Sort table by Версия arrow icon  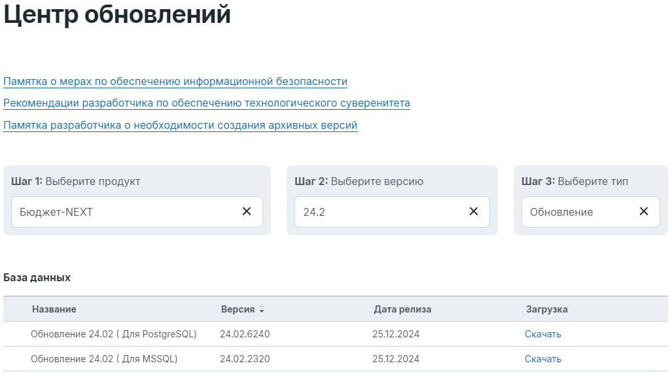(x=262, y=309)
